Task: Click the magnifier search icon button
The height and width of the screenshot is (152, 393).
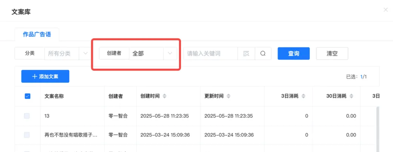Action: [x=263, y=54]
